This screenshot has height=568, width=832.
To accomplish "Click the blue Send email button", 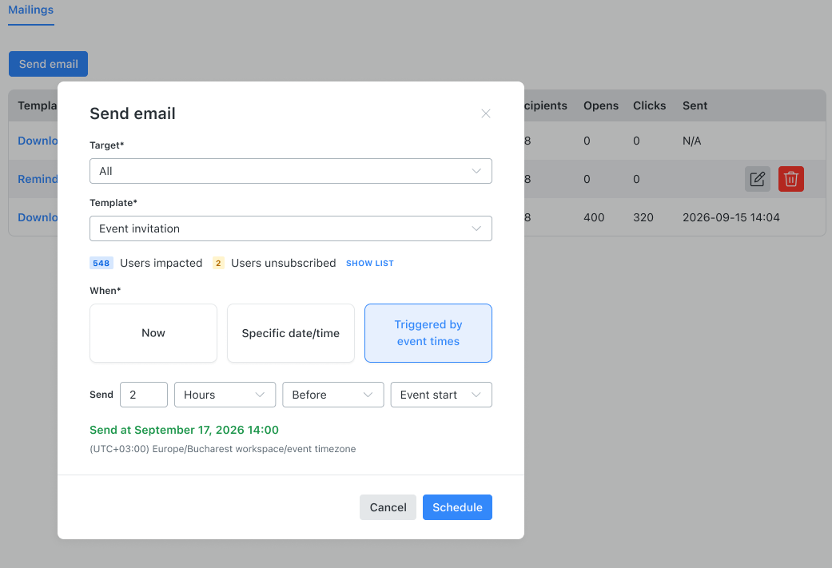I will click(x=48, y=64).
